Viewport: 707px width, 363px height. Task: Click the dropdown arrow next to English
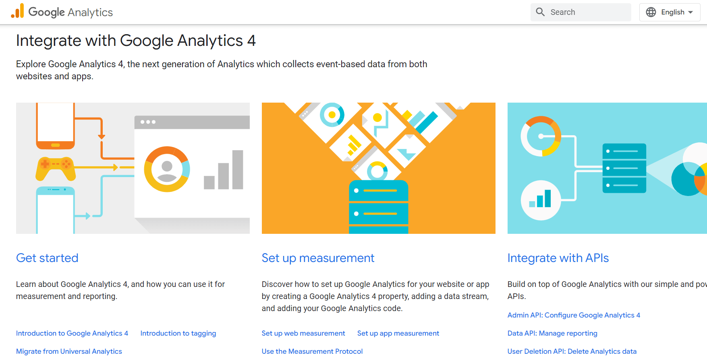(x=690, y=12)
